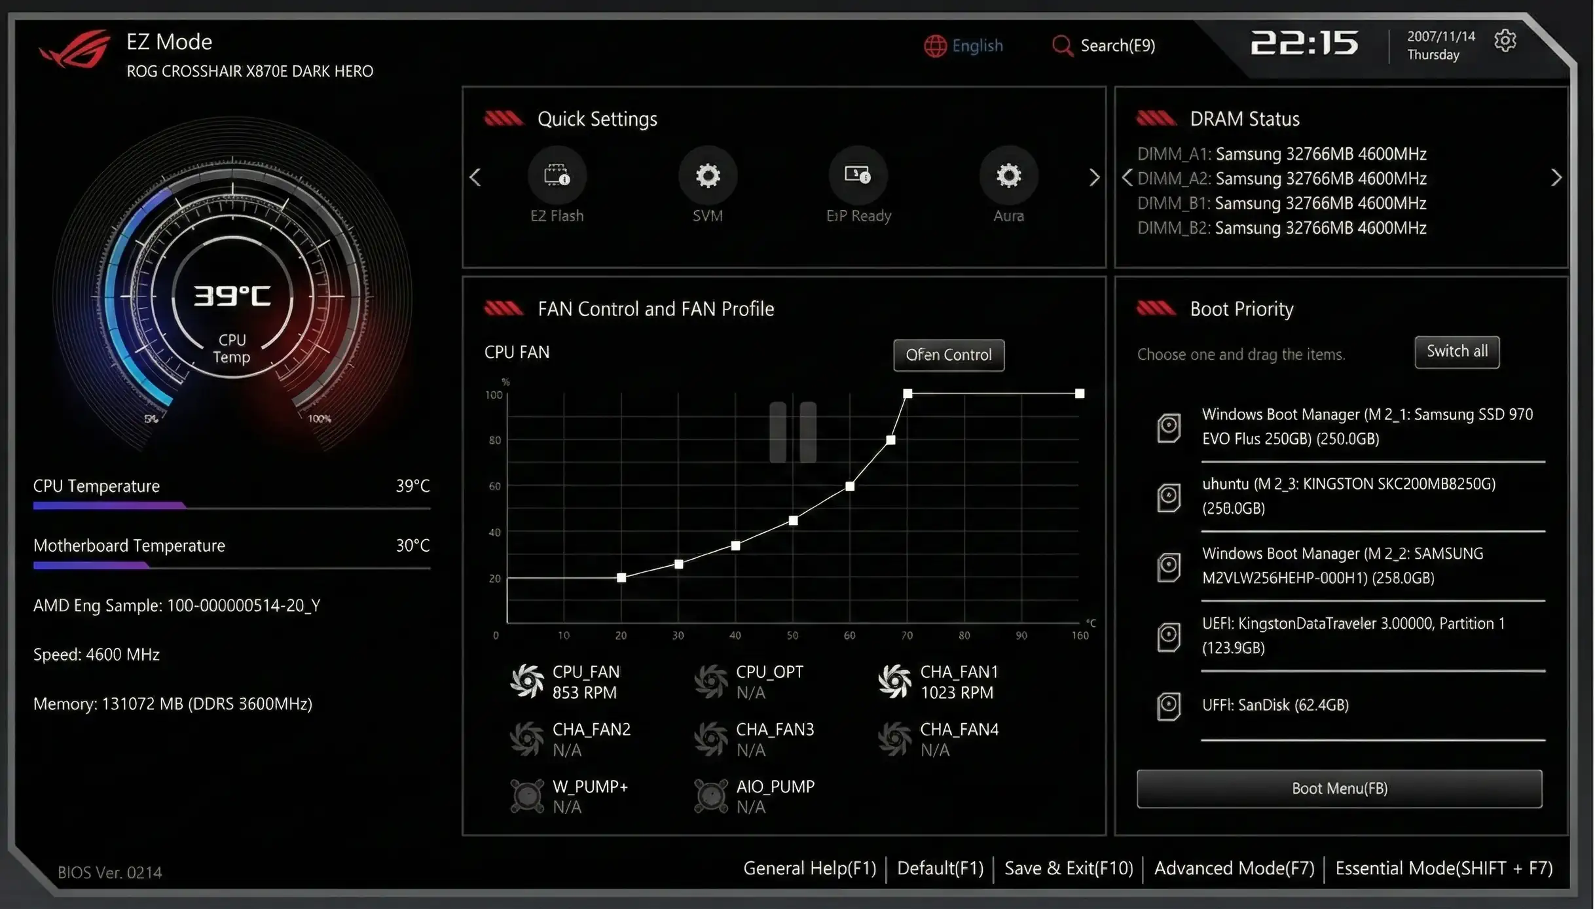Click disk icon for KingstonDataTraveler entry
This screenshot has width=1595, height=909.
[x=1169, y=636]
